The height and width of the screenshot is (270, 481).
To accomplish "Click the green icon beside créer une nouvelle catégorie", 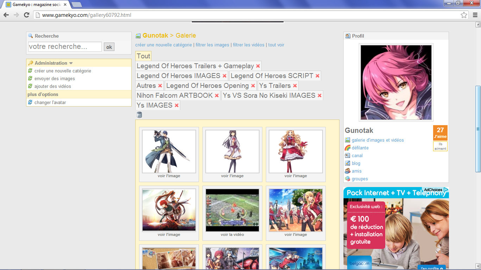I will pos(30,71).
